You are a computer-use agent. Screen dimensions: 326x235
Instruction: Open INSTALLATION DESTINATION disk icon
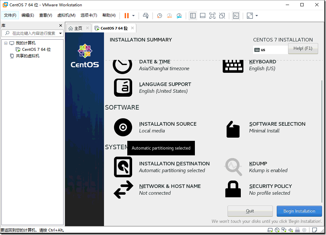pos(123,167)
